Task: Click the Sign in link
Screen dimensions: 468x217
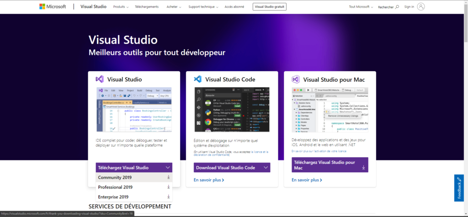Action: click(x=409, y=7)
